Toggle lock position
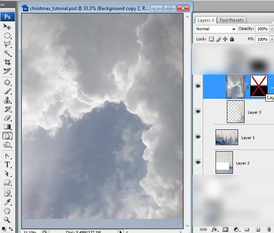 point(225,39)
